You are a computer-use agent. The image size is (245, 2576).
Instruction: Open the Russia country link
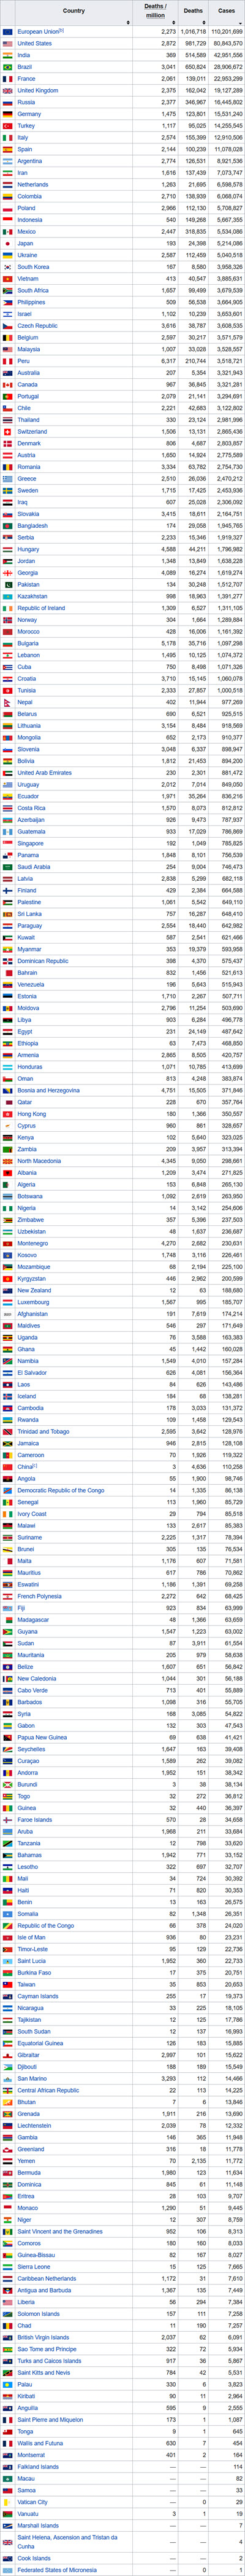pos(26,102)
